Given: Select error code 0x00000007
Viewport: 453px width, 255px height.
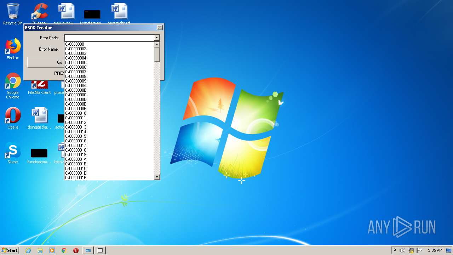Looking at the screenshot, I should click(x=110, y=72).
